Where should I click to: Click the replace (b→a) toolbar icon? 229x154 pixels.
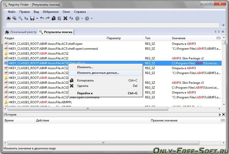point(26,18)
